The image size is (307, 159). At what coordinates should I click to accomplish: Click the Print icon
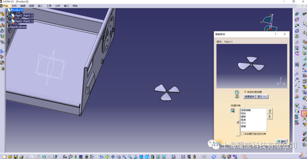point(21,157)
